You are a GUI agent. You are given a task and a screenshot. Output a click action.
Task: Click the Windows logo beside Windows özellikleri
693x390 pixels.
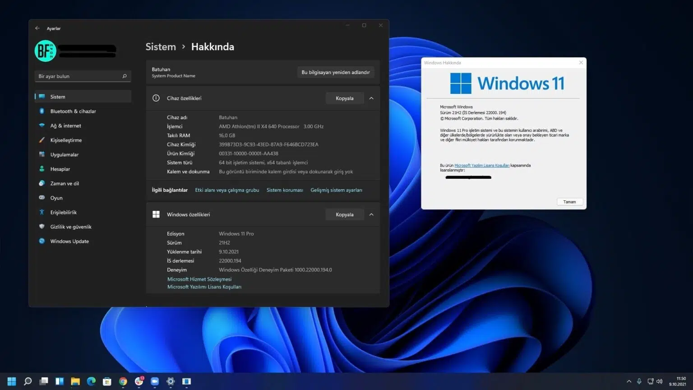[x=156, y=214]
